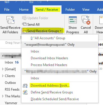Screen dimensions: 103x105
Task: Expand the [Gmail] folder
Action: pos(3,69)
